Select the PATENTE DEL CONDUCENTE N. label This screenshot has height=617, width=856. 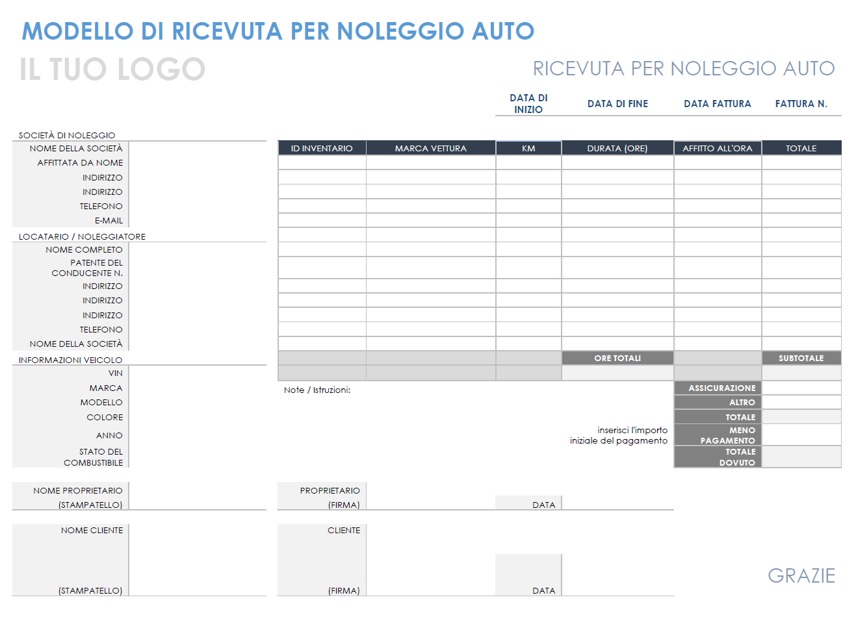click(87, 268)
